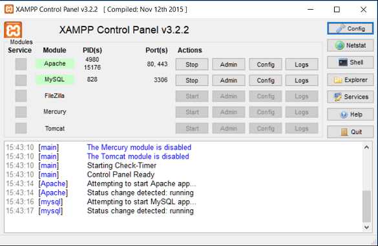
Task: Click the large XAMPP logo in the panel
Action: click(13, 30)
